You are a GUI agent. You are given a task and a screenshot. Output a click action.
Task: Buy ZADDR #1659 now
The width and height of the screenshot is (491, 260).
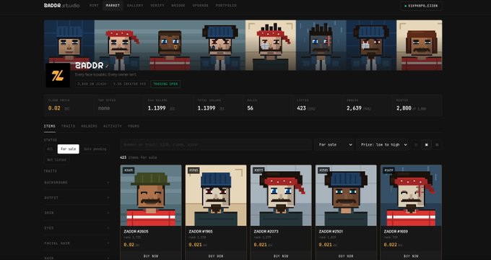coord(411,256)
